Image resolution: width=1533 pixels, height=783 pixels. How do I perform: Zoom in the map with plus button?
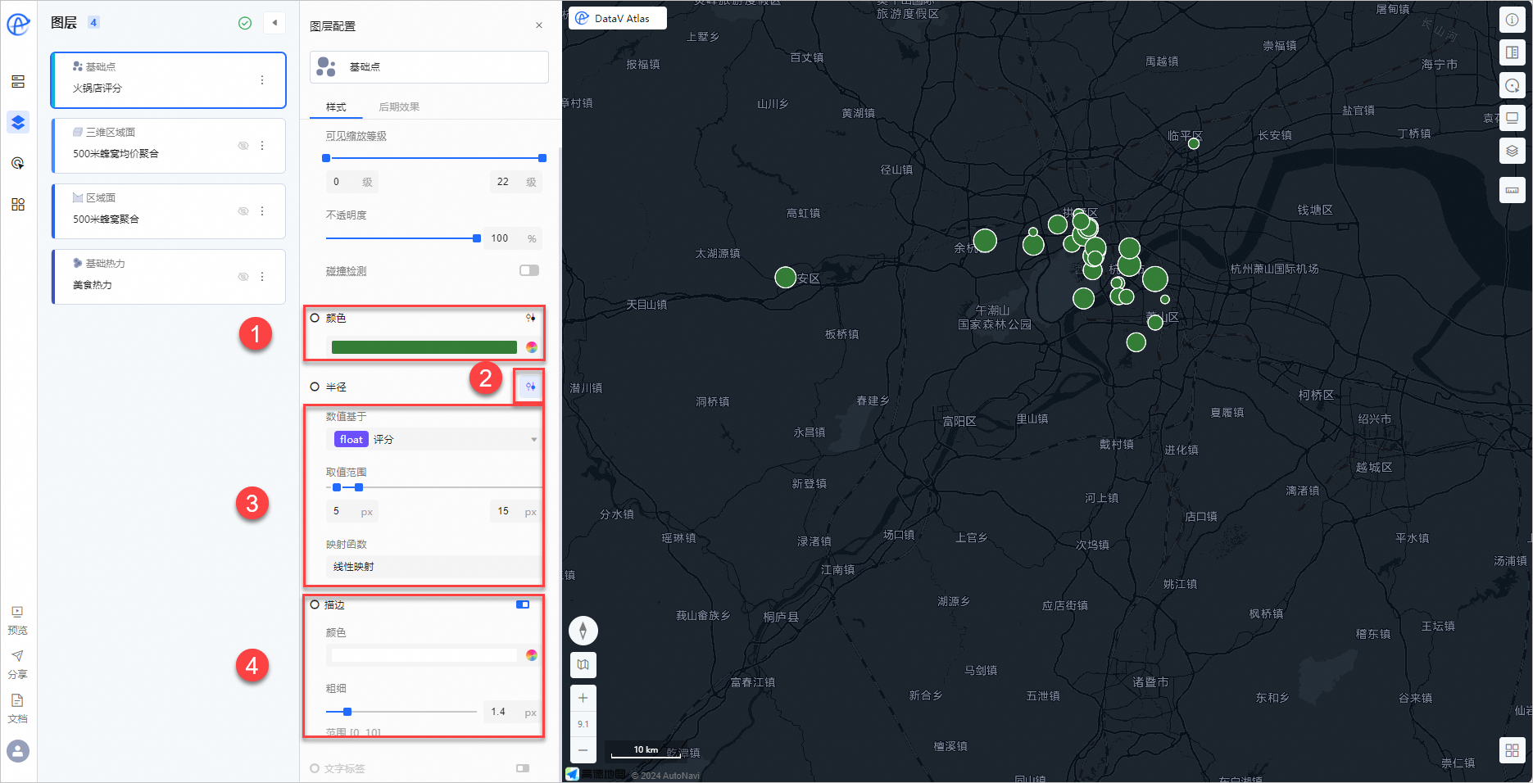click(583, 699)
